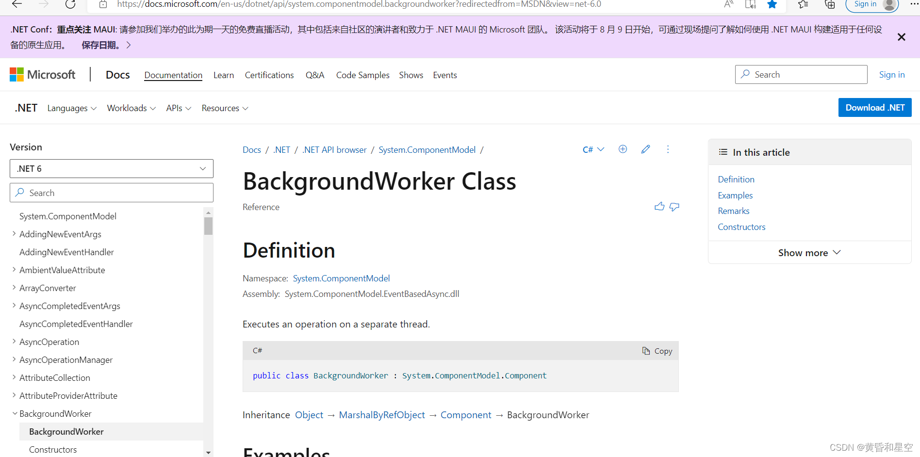The image size is (920, 457).
Task: Follow the MarshalByRefObject inheritance link
Action: point(382,415)
